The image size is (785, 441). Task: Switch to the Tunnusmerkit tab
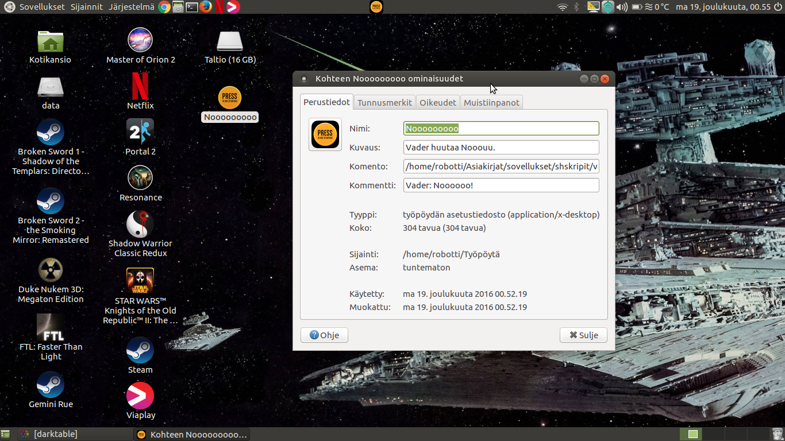[384, 103]
